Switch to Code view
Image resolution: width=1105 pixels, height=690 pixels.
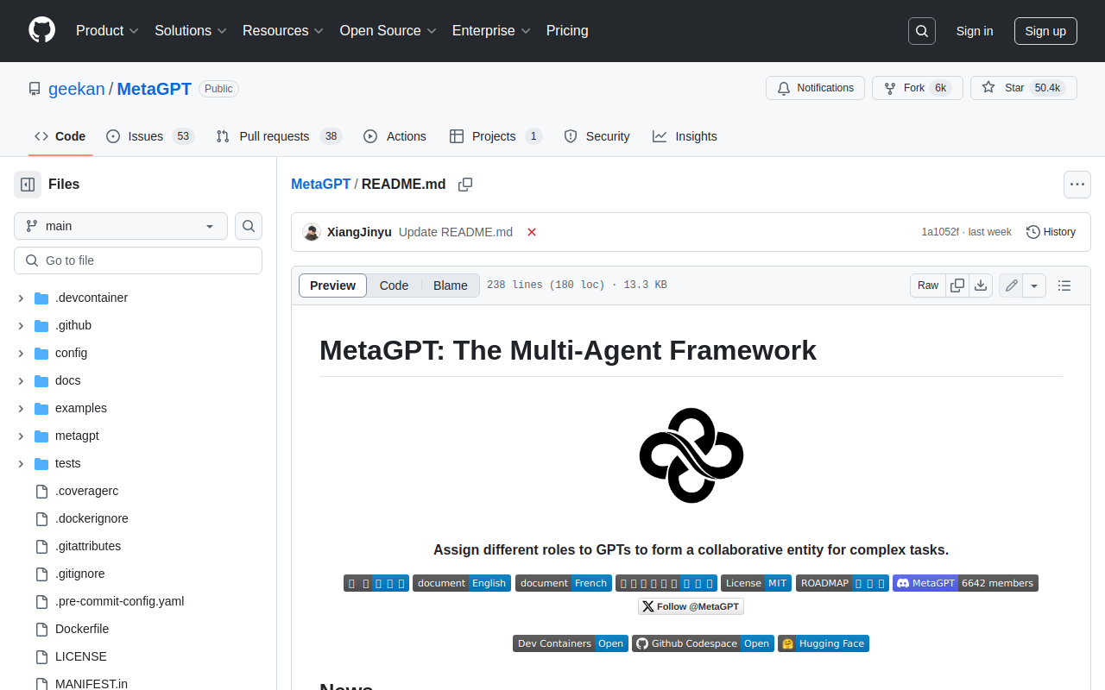(394, 285)
